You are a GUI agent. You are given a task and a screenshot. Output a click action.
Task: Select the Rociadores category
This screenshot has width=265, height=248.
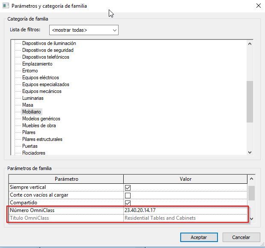tap(34, 153)
